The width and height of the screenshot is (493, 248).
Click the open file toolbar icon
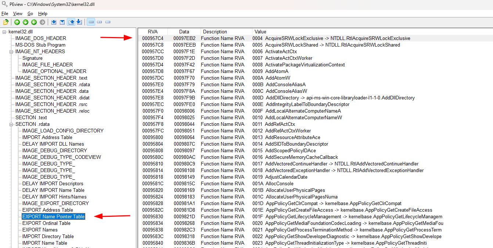click(x=6, y=22)
